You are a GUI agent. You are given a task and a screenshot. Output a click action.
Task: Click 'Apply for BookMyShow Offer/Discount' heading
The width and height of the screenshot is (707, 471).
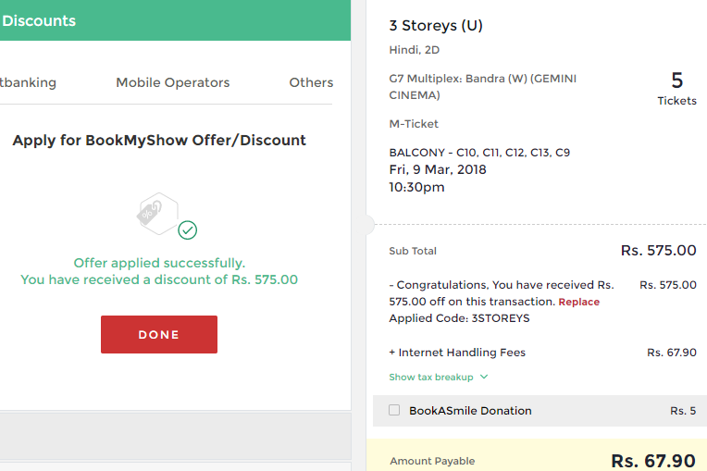tap(159, 140)
